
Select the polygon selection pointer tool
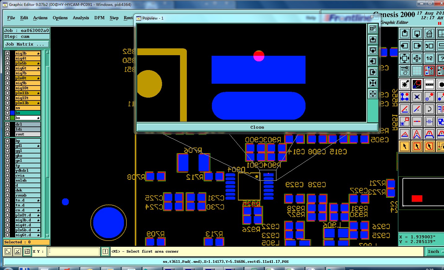click(x=429, y=146)
